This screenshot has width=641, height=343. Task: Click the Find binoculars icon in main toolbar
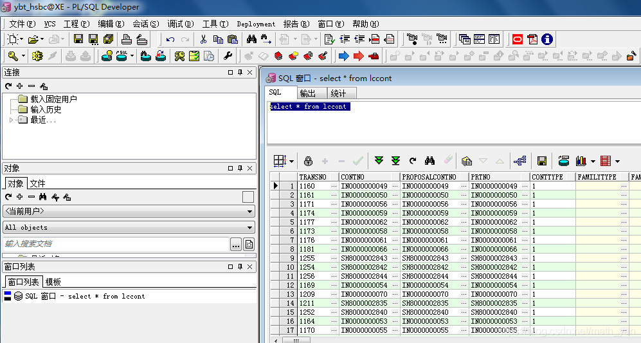[x=251, y=39]
